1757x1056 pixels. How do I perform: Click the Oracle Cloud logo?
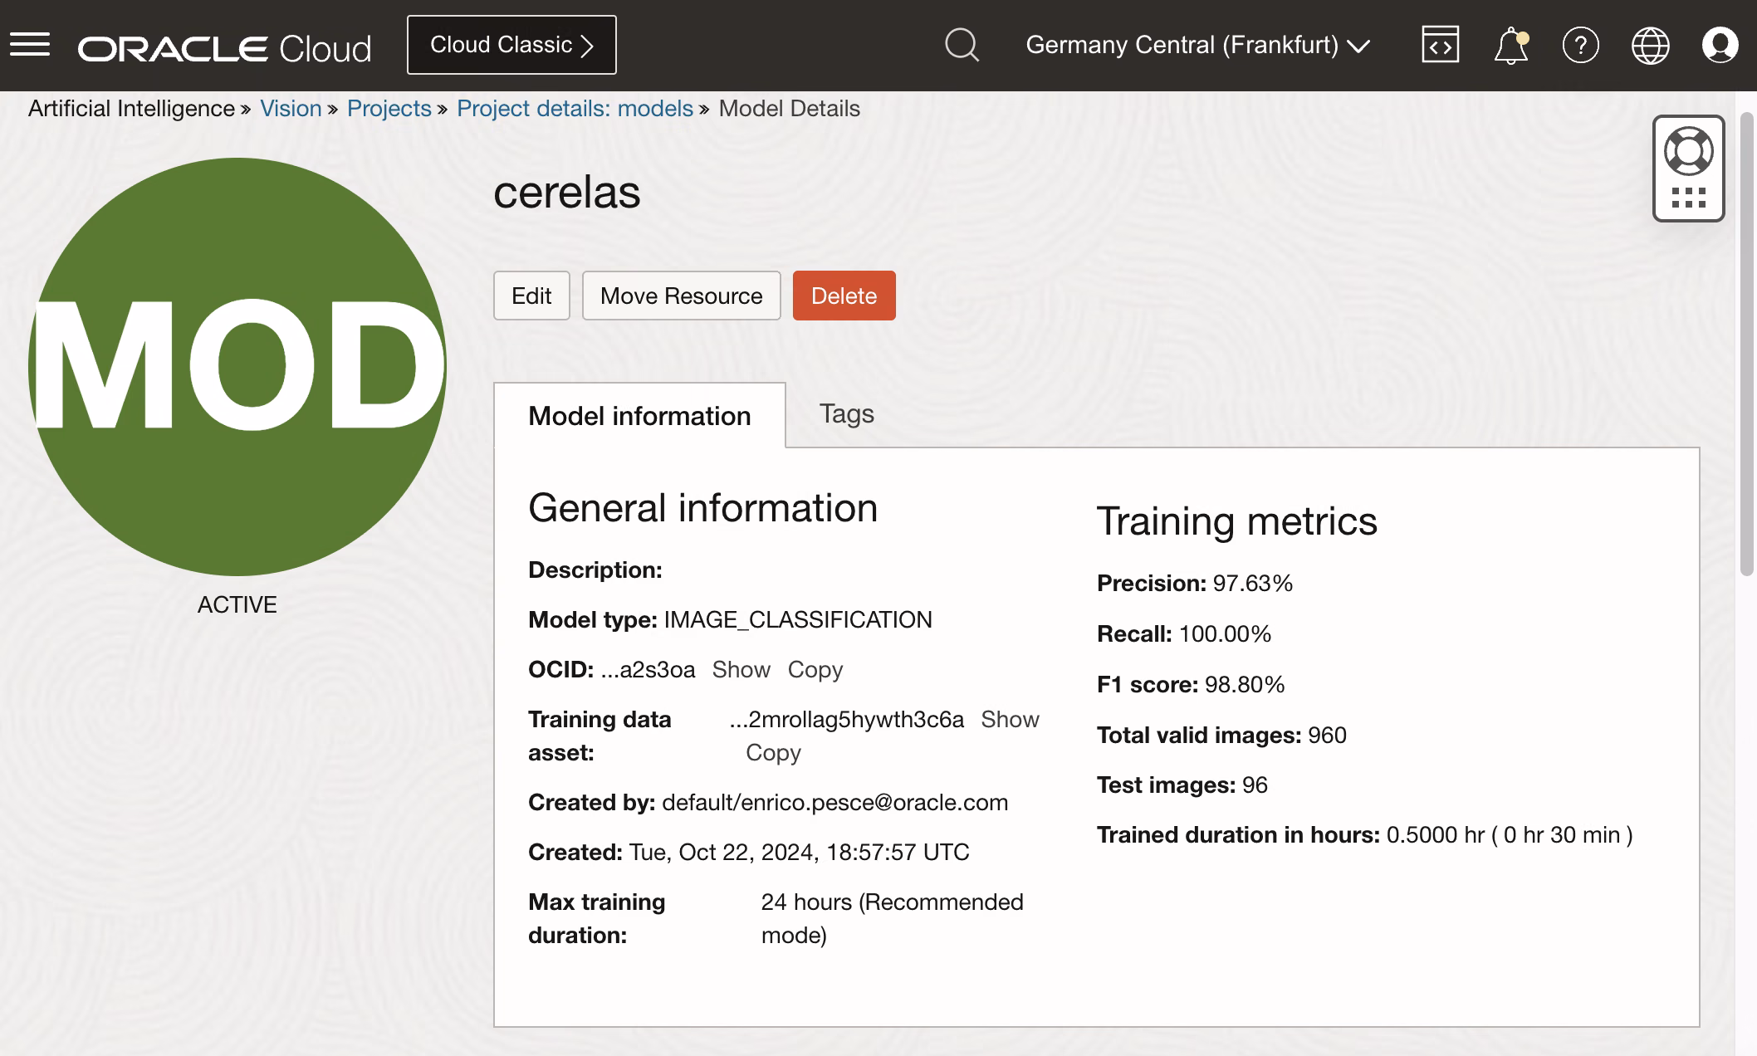tap(224, 48)
